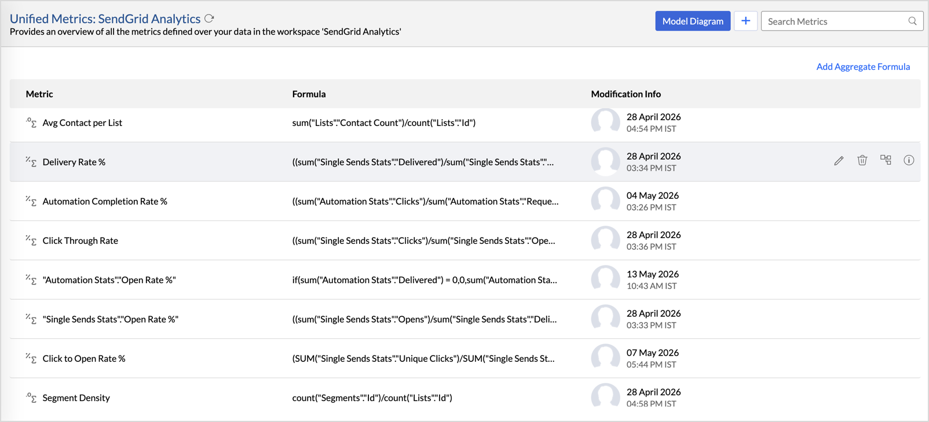Show info for Delivery Rate % metric
This screenshot has width=929, height=422.
click(909, 160)
